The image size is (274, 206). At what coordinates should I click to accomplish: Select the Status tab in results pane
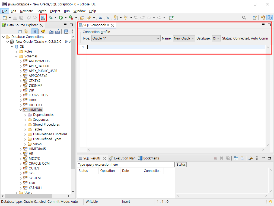click(x=181, y=164)
